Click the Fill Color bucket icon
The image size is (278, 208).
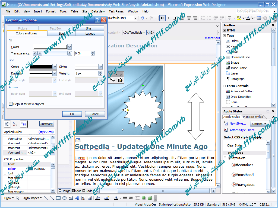[x=97, y=198]
